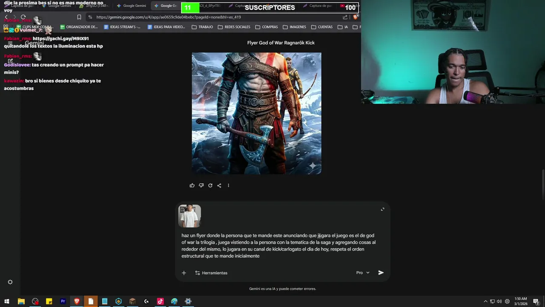Expand the IMAGENES bookmarks folder
Viewport: 545px width, 307px height.
294,27
